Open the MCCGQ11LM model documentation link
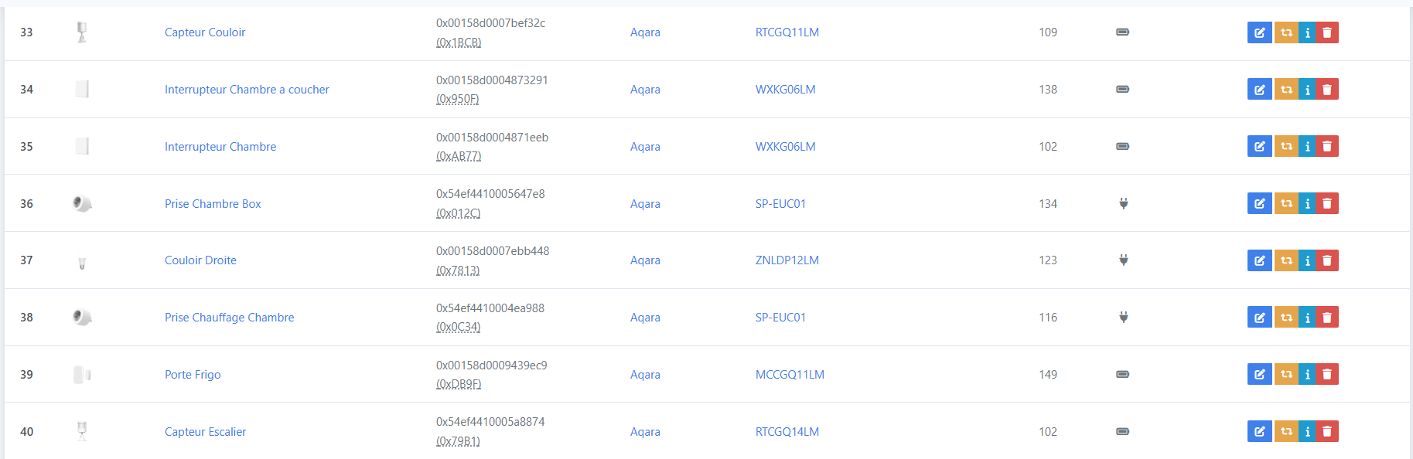The height and width of the screenshot is (459, 1413). coord(790,375)
